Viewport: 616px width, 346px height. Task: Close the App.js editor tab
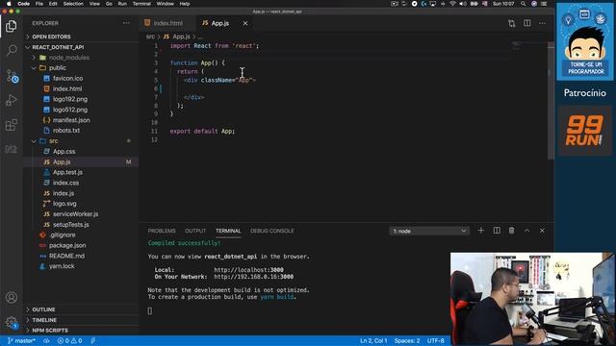pyautogui.click(x=245, y=23)
